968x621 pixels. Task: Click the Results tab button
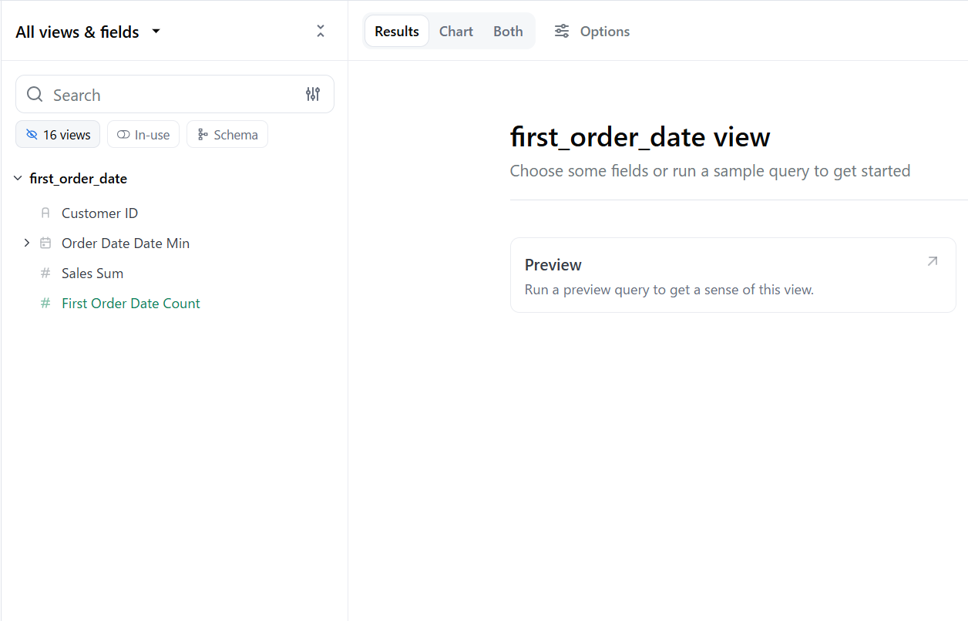click(x=396, y=31)
